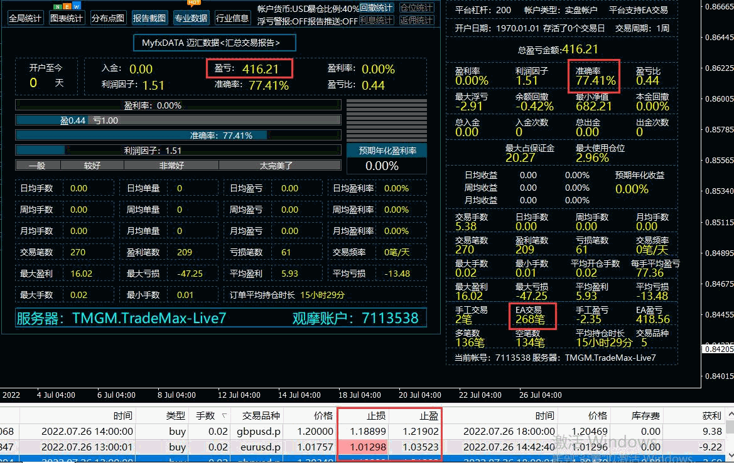Click the 仓位统计 button
734x463 pixels.
click(417, 8)
